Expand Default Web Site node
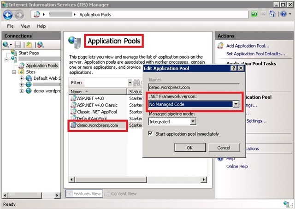 [x=22, y=78]
